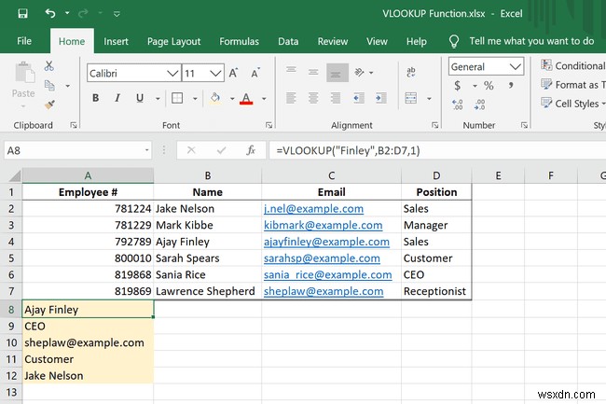The height and width of the screenshot is (404, 606).
Task: Open the undo history dropdown arrow
Action: tap(67, 14)
